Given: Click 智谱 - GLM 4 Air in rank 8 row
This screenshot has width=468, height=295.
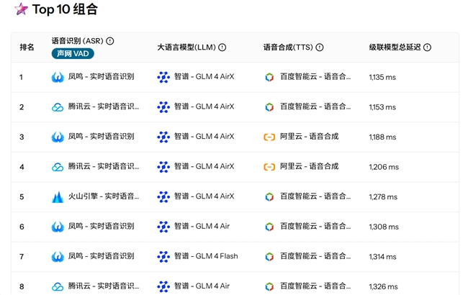Looking at the screenshot, I should point(202,286).
